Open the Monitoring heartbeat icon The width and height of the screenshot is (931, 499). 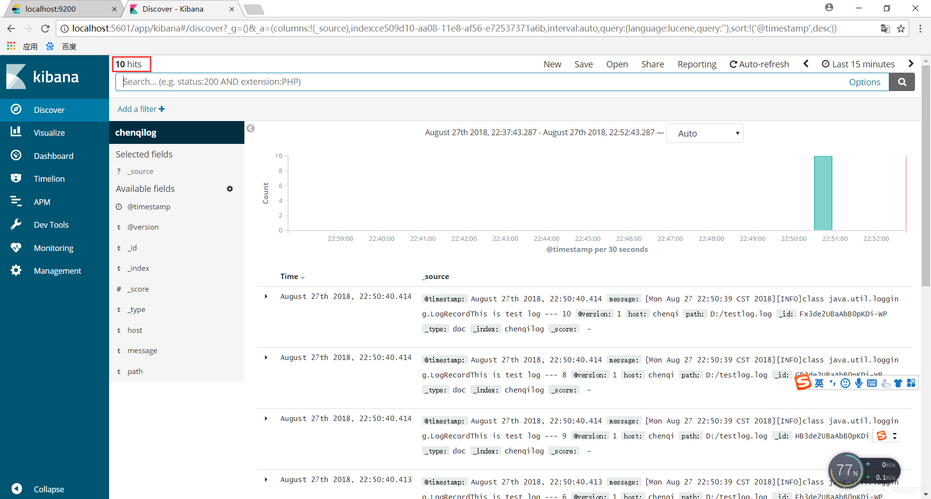click(16, 247)
